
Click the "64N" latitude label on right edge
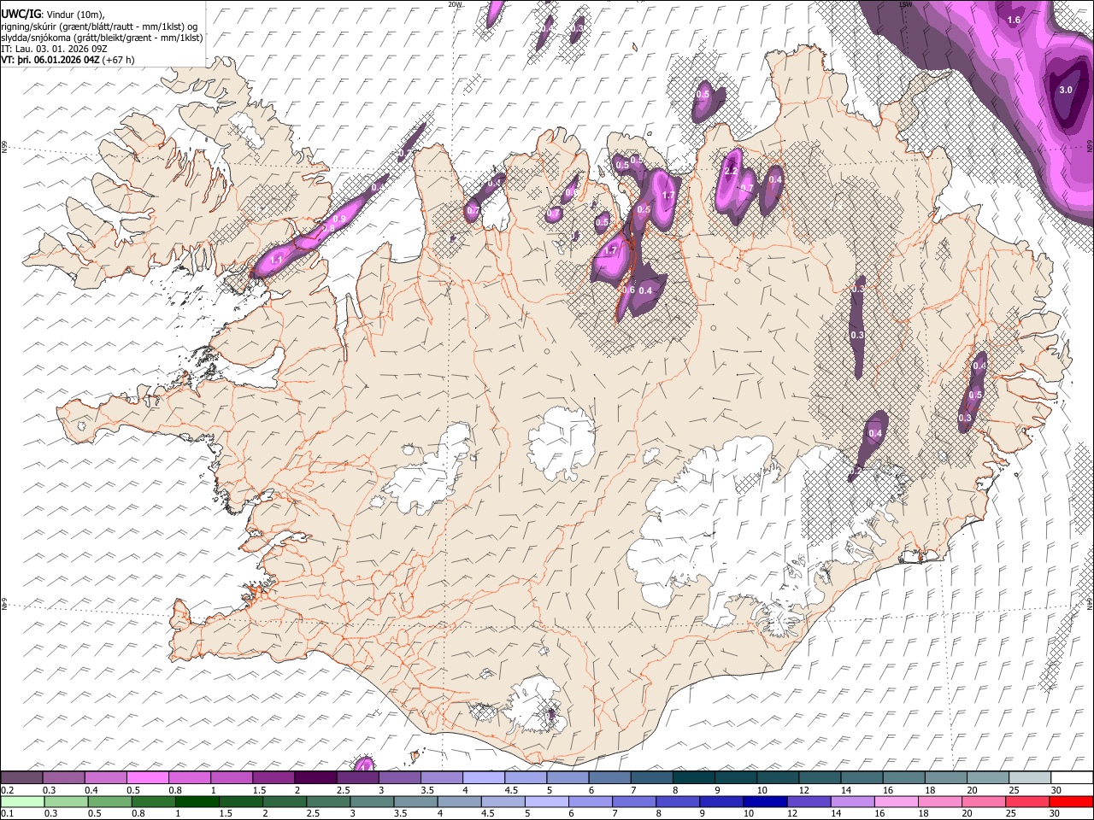[1090, 604]
